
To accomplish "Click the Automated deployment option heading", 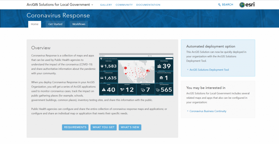I will coord(211,46).
